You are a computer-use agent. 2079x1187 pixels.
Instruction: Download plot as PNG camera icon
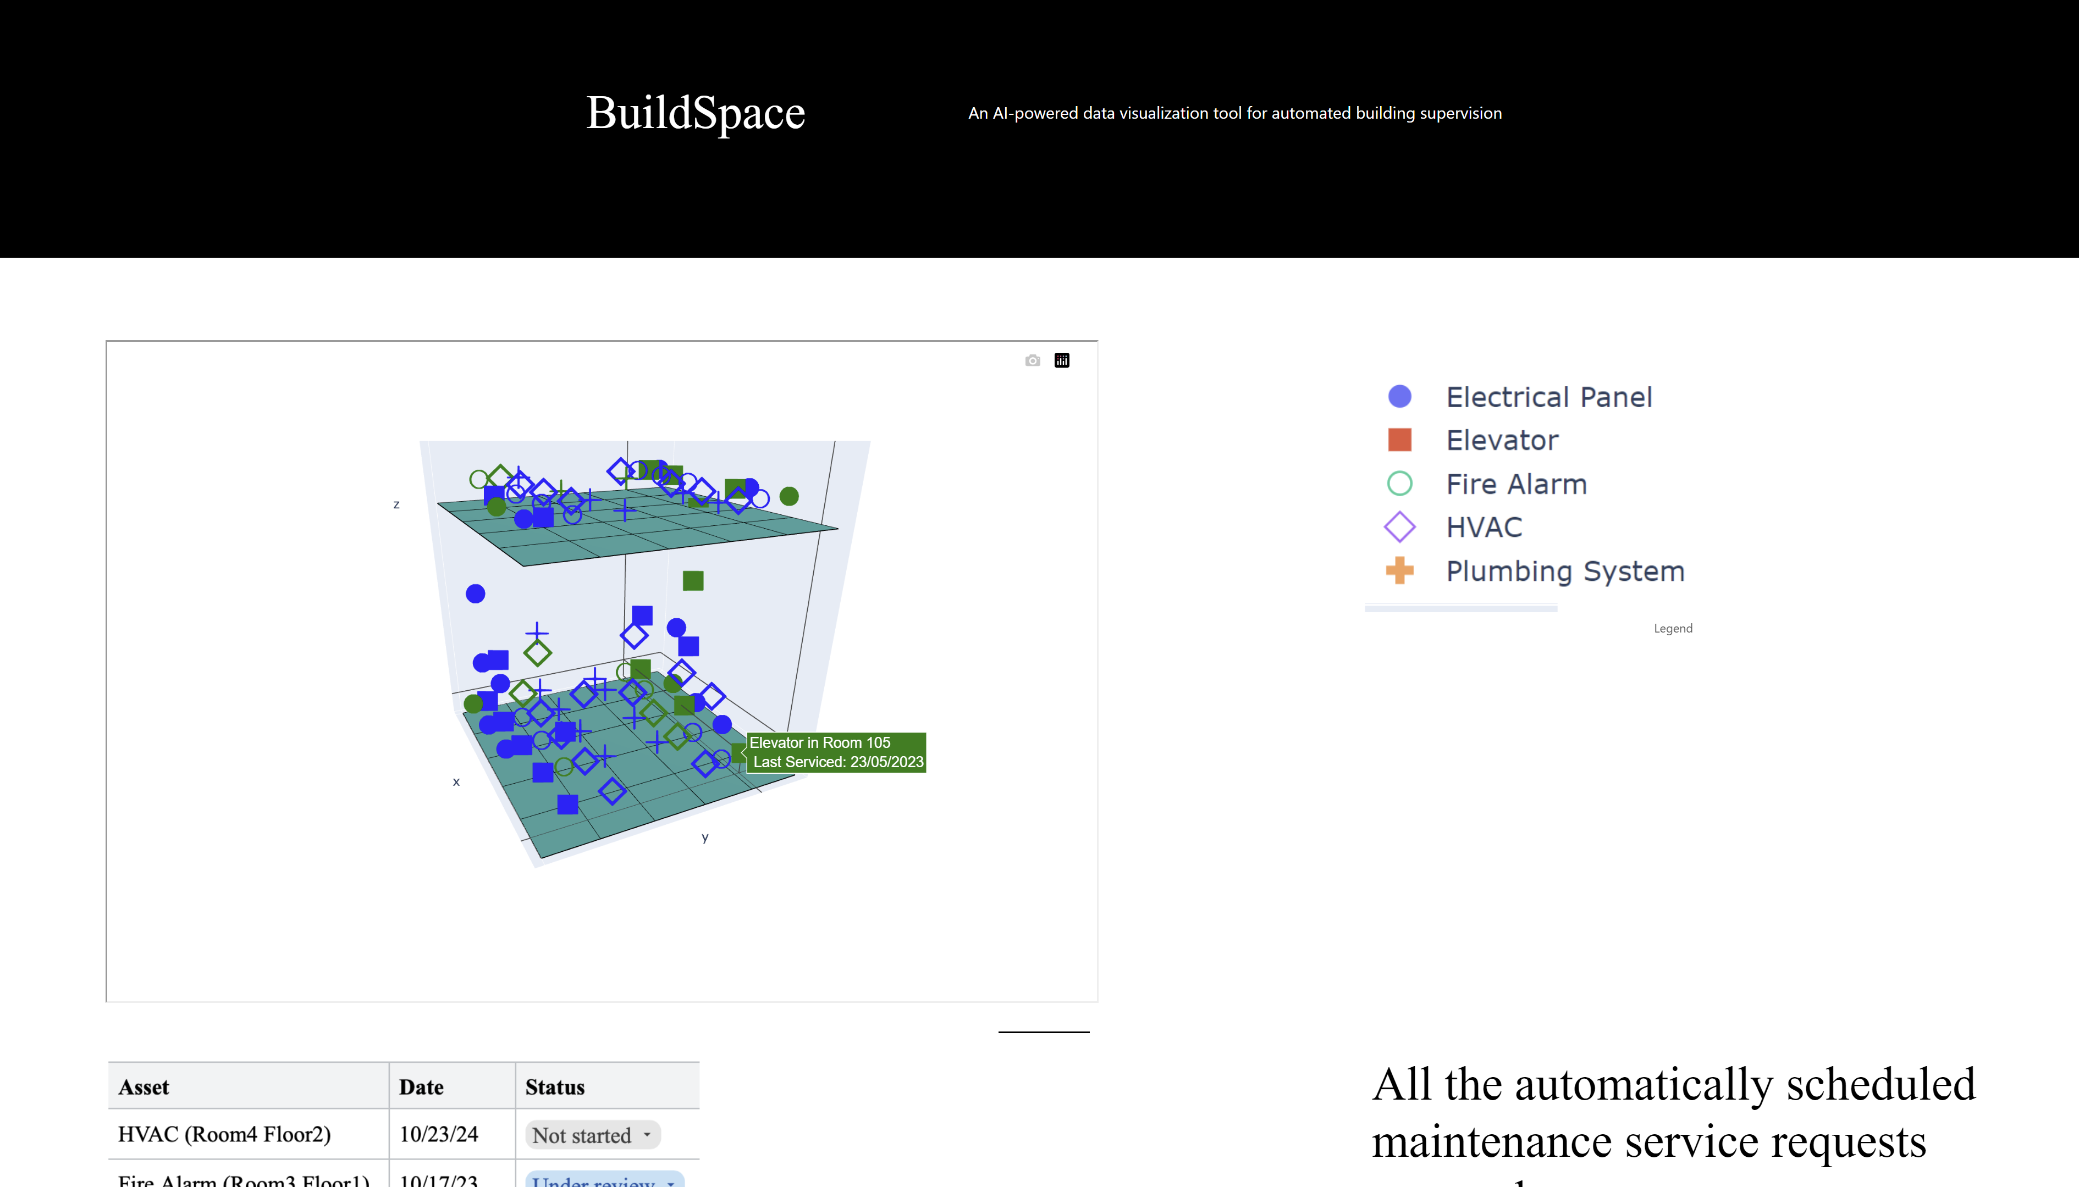click(x=1033, y=360)
